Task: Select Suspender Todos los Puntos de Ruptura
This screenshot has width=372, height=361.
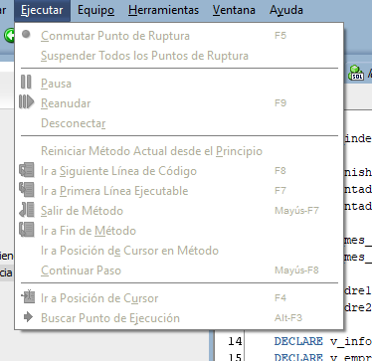Action: click(x=179, y=56)
